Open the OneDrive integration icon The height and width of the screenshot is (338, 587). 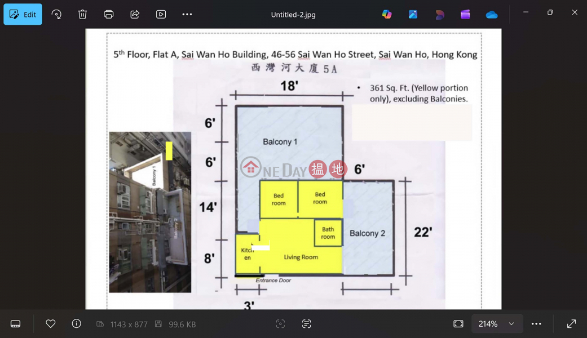click(x=491, y=14)
